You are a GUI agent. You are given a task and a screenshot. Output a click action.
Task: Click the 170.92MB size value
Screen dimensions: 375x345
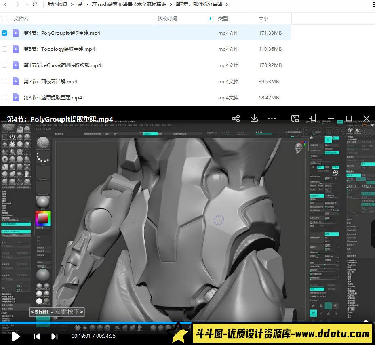click(x=270, y=65)
